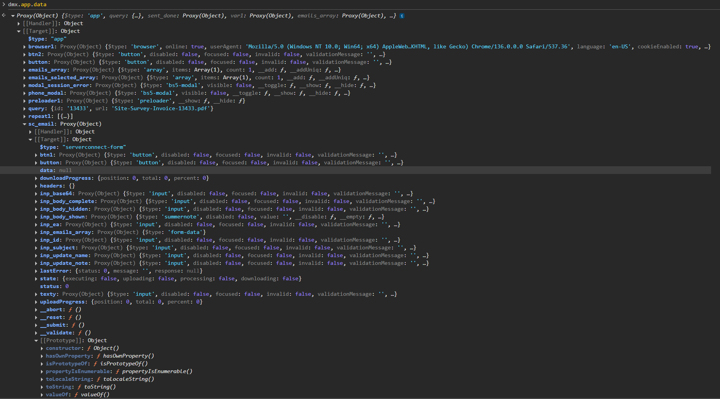Collapse the top [[Target]] Object entry
Viewport: 720px width, 399px height.
tap(19, 31)
